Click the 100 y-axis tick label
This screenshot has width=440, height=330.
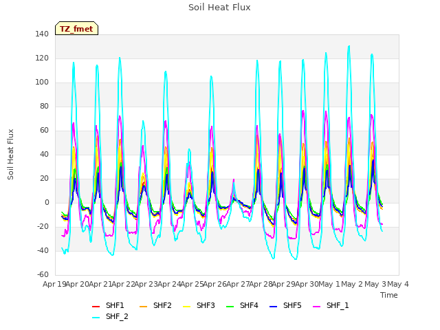[x=42, y=82]
